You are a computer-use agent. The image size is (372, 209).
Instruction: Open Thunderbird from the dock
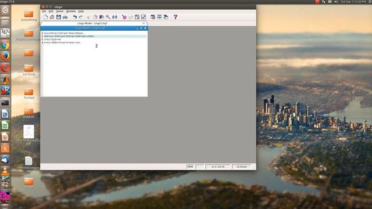(5, 160)
